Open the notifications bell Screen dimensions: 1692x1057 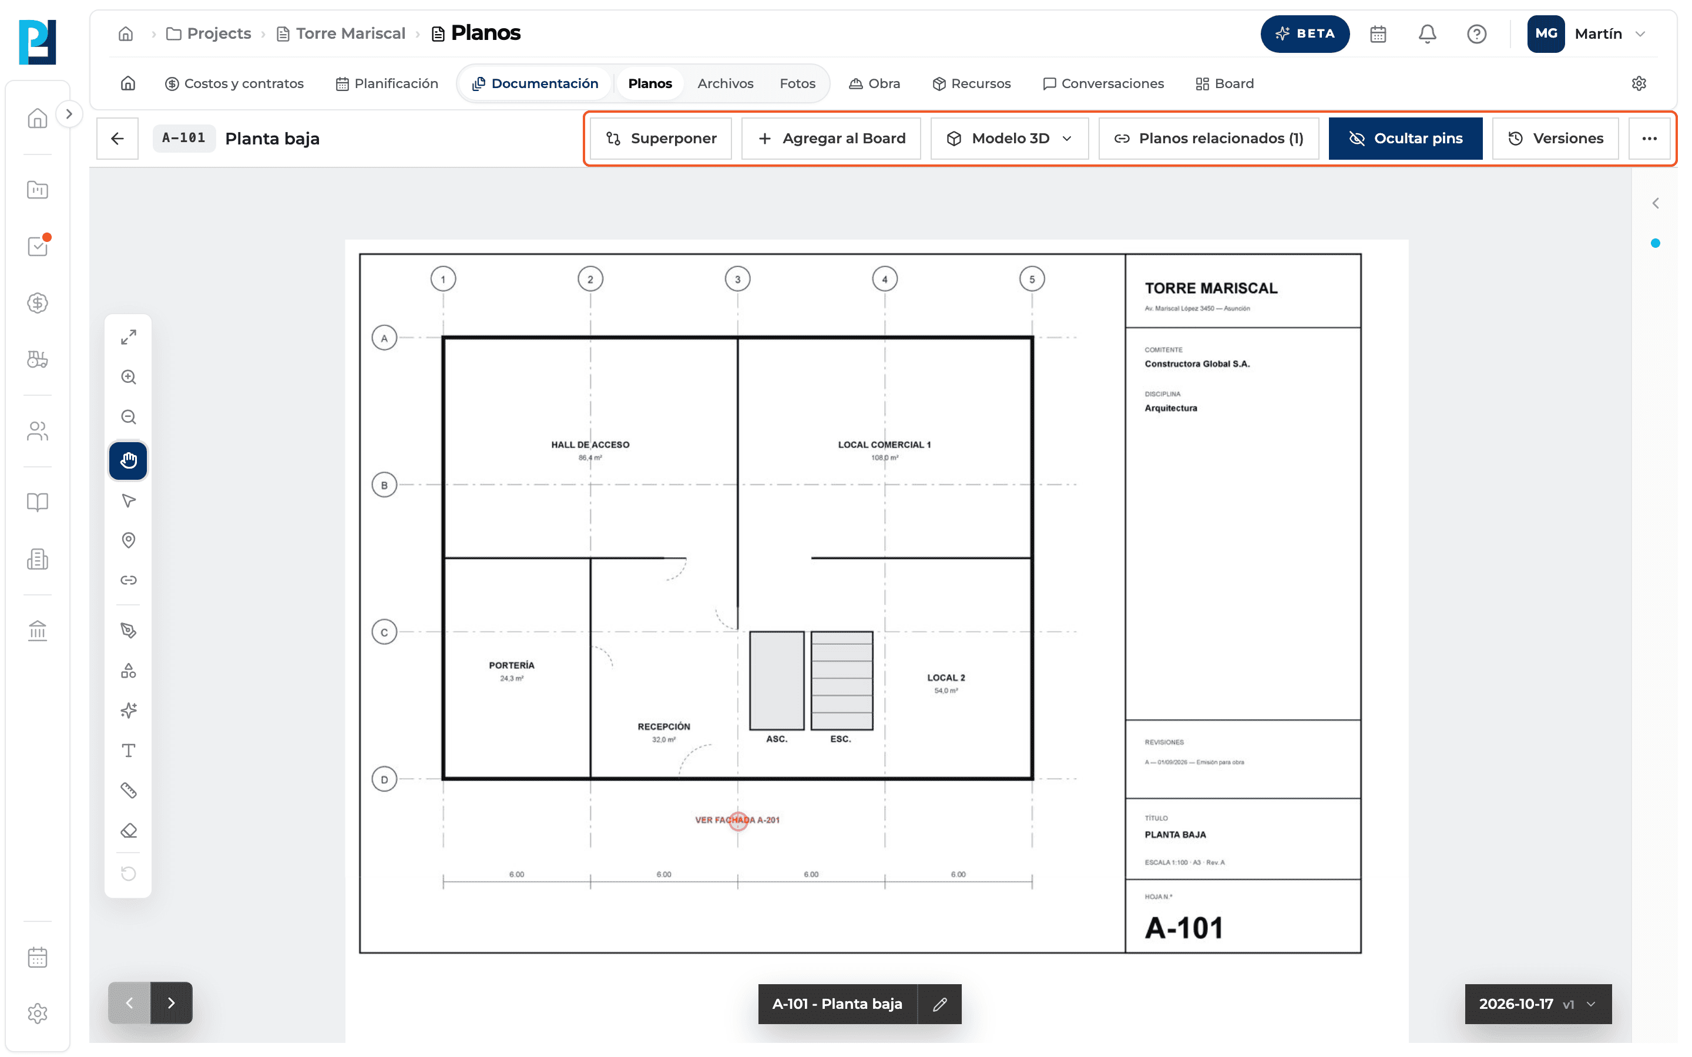pyautogui.click(x=1427, y=33)
